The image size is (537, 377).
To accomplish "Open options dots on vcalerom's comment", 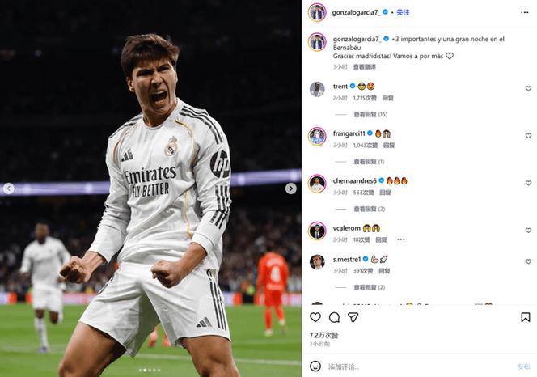I will (400, 239).
